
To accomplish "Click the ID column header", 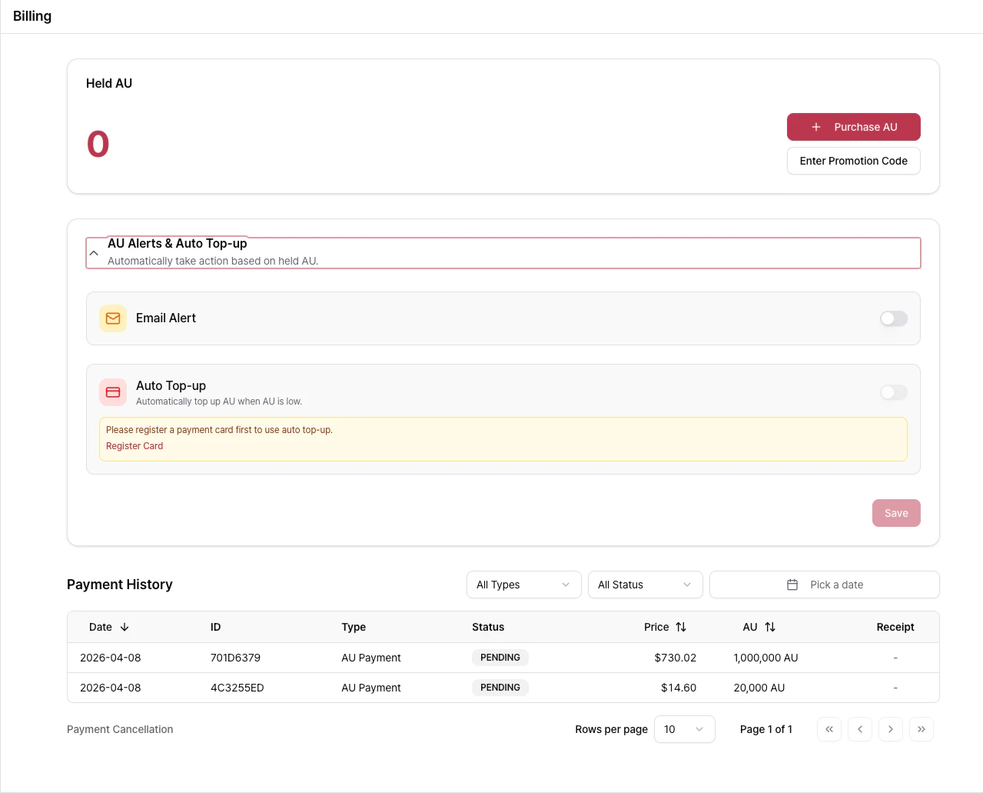I will pos(216,627).
